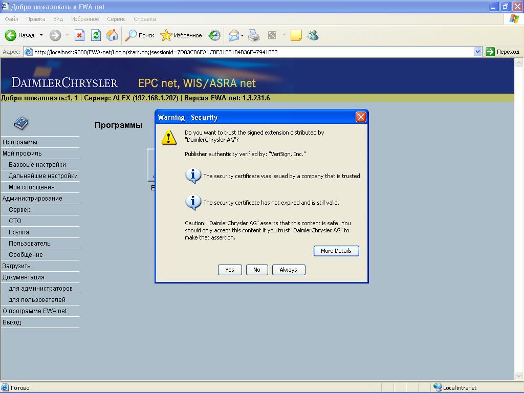
Task: Click the yellow warning triangle icon
Action: tap(169, 137)
